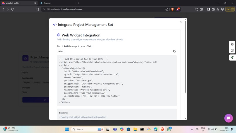Viewport: 236px width, 133px height.
Task: Click the taskbar Search box
Action: click(x=87, y=129)
